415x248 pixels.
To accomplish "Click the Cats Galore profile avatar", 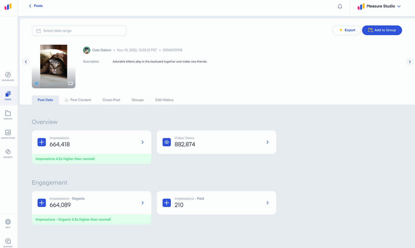I will [87, 50].
